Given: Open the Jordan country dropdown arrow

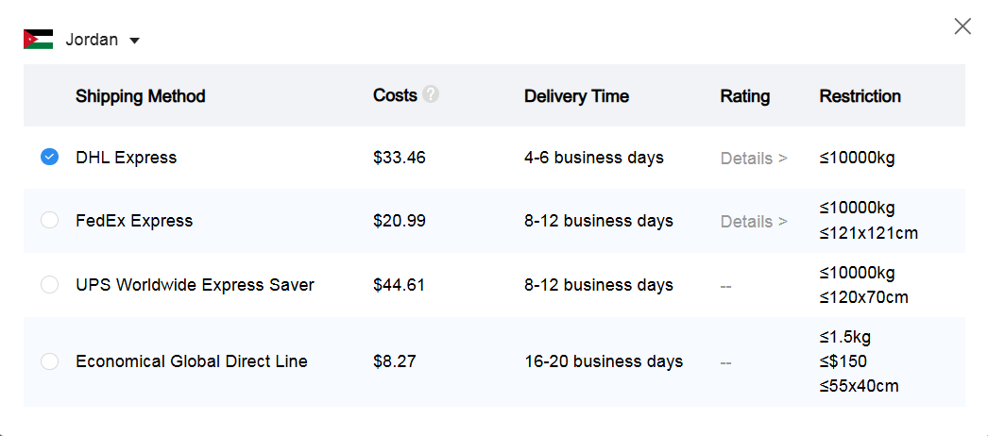Looking at the screenshot, I should point(134,41).
